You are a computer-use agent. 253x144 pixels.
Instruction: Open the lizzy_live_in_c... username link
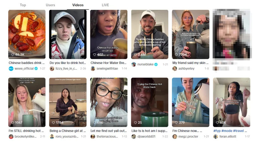(66, 69)
